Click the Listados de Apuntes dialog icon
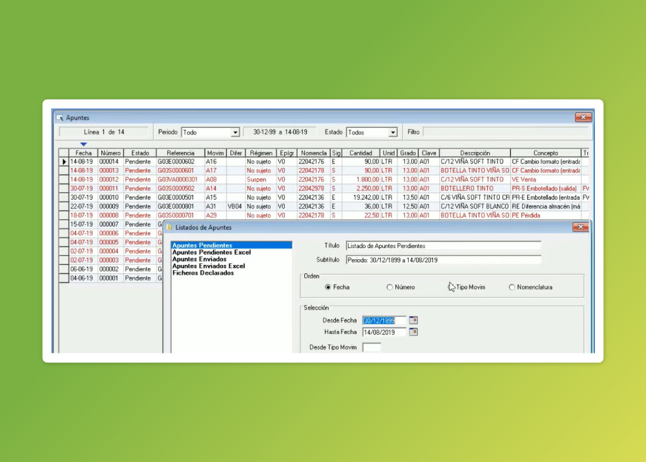The height and width of the screenshot is (462, 646). (x=169, y=227)
